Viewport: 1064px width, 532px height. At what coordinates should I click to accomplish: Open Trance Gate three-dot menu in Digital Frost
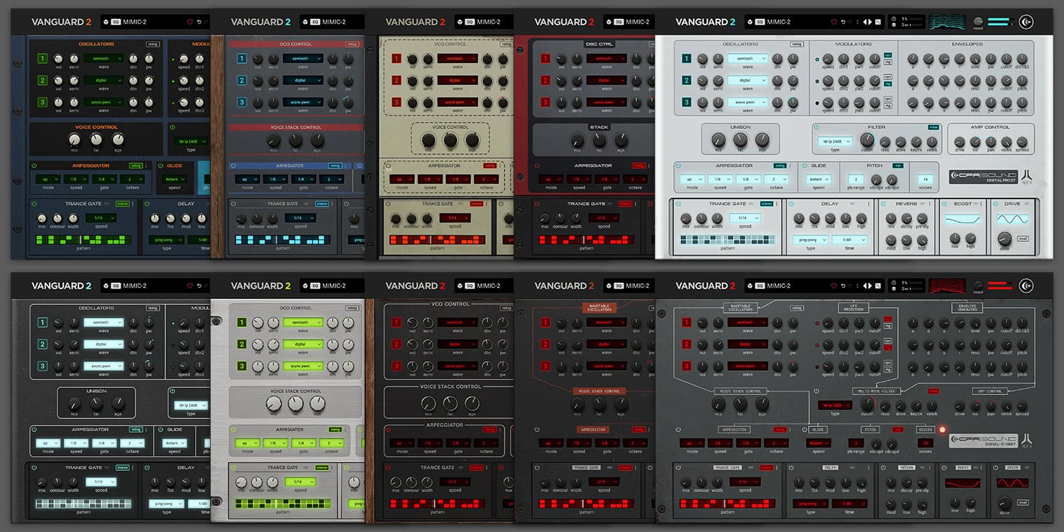(776, 204)
